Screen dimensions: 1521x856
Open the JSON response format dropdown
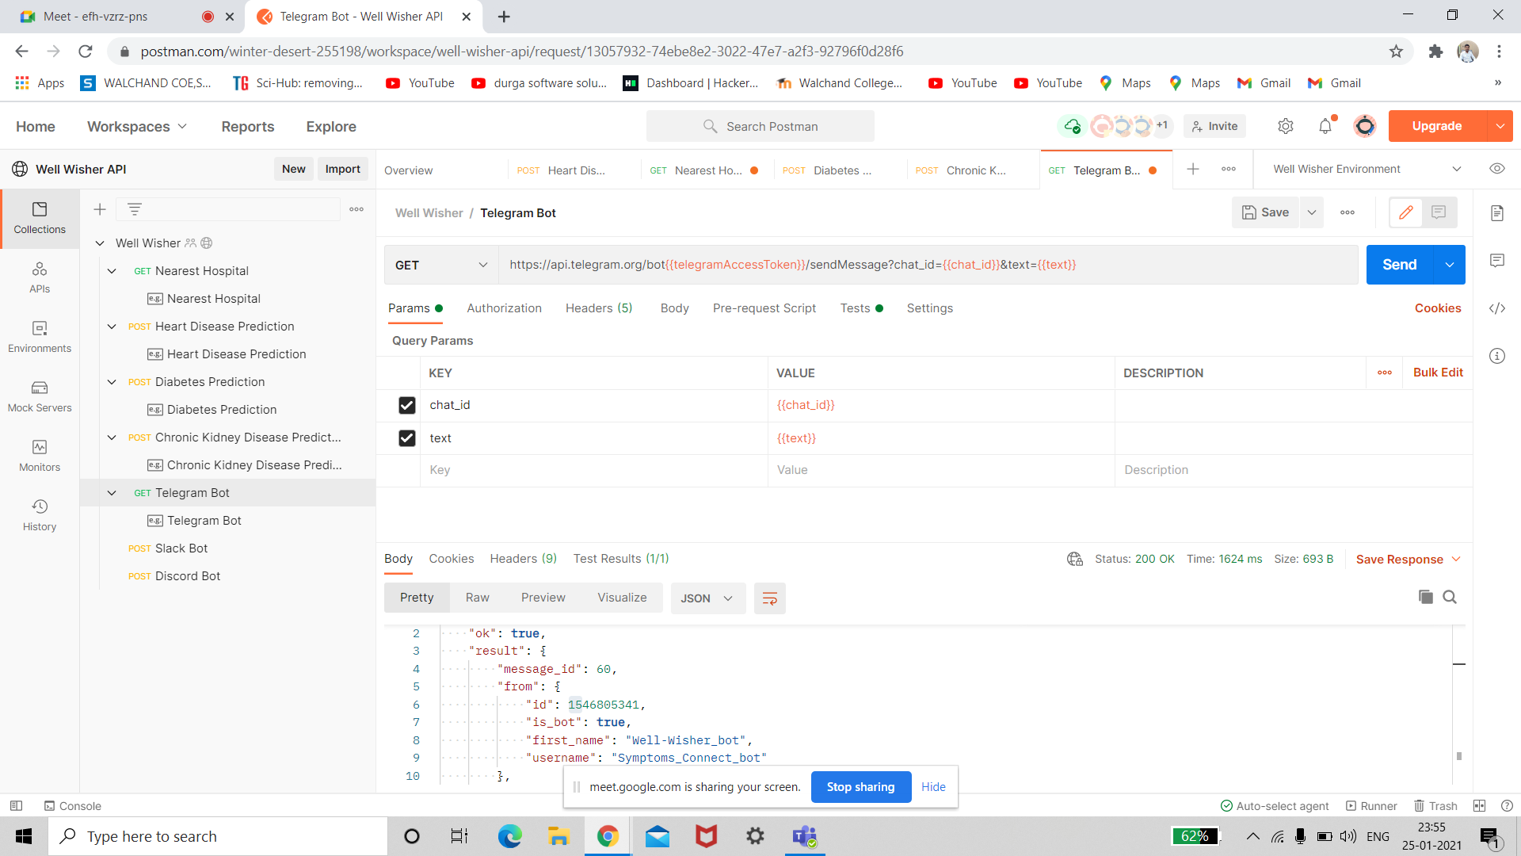707,598
